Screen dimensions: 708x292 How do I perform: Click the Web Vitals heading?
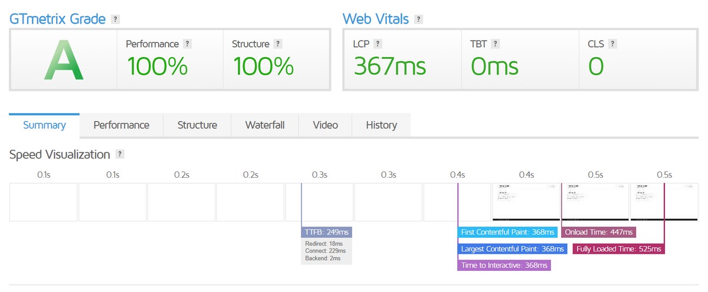click(x=376, y=19)
